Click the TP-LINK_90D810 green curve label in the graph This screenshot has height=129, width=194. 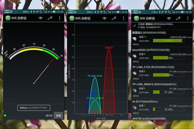click(x=95, y=98)
